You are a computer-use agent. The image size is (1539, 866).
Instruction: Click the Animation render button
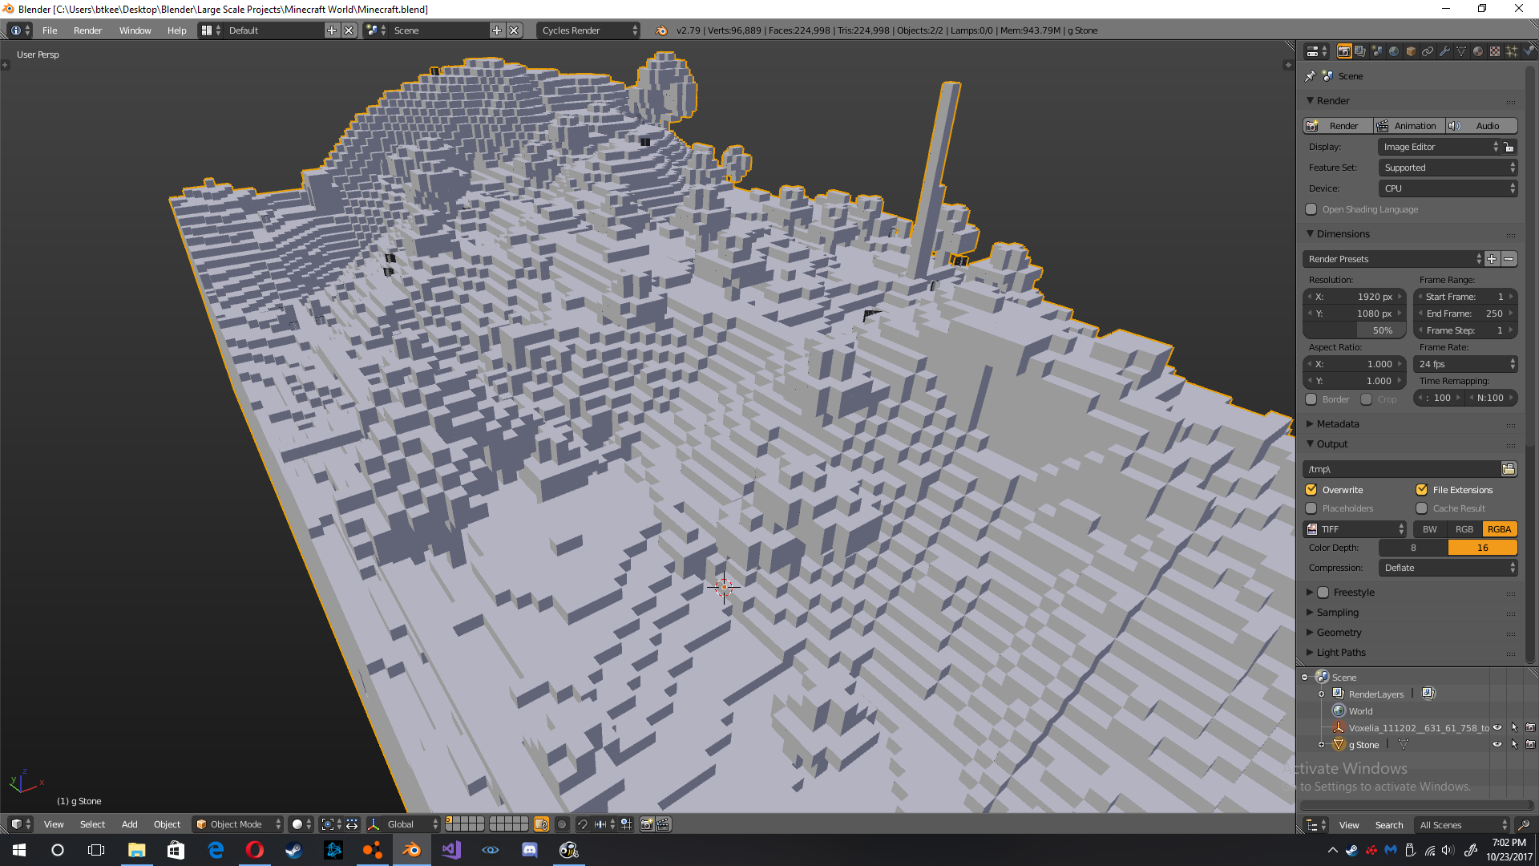coord(1409,126)
